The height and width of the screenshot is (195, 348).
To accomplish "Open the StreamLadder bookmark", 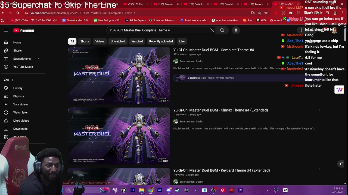I will (76, 20).
